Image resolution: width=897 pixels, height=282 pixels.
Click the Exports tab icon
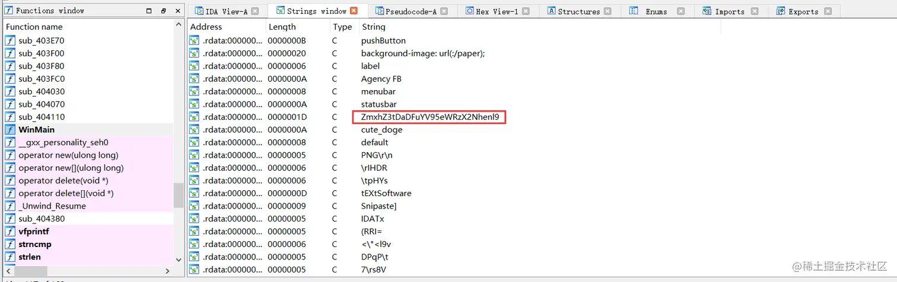click(781, 11)
